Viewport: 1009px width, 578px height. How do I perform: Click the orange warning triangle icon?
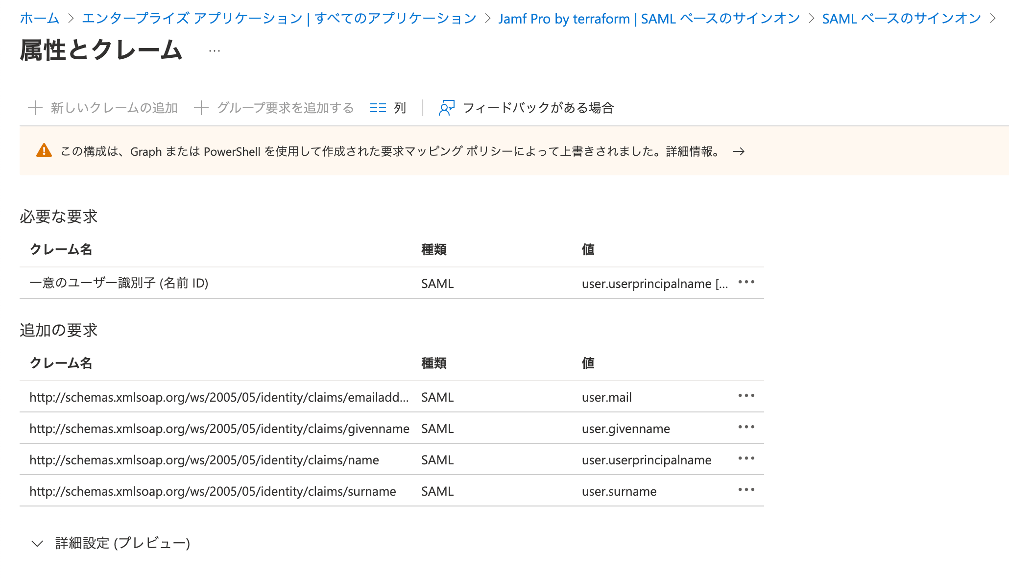[x=44, y=151]
